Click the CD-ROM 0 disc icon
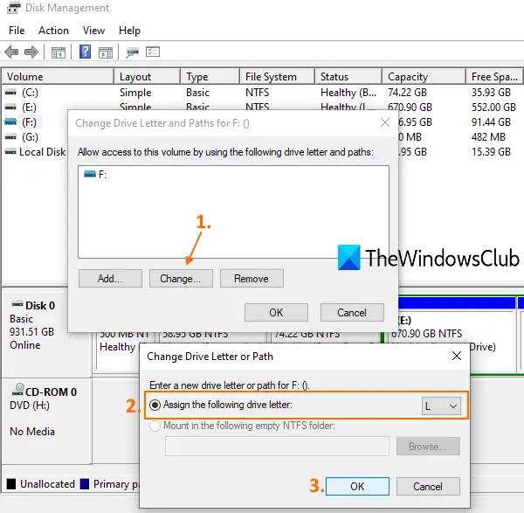 tap(17, 390)
